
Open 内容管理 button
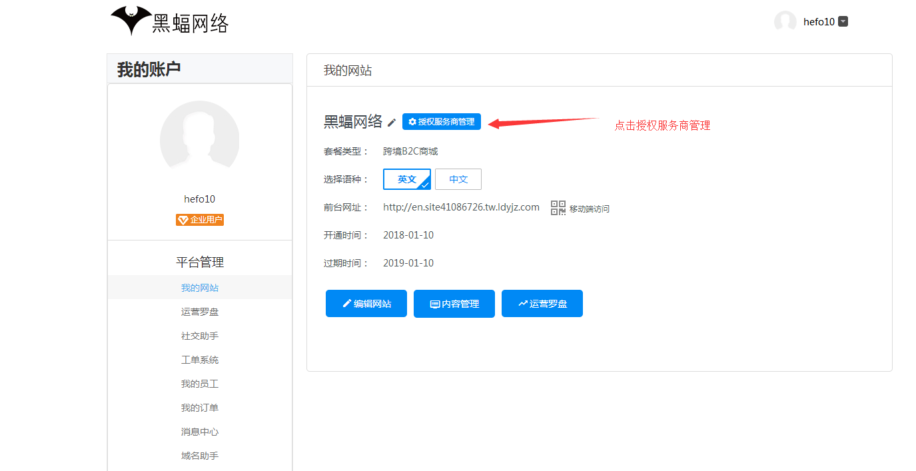click(x=454, y=304)
